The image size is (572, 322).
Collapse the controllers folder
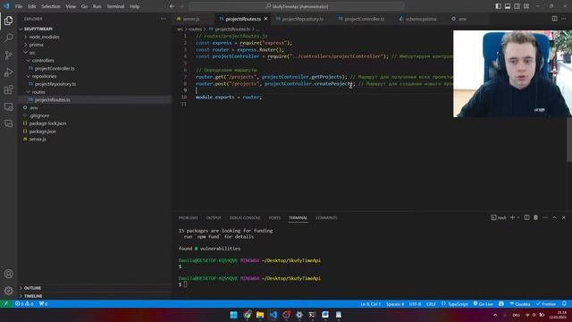coord(43,61)
